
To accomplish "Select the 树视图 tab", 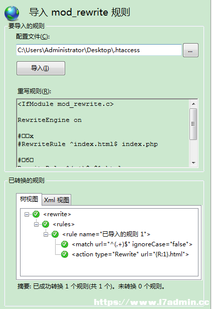I will tap(29, 199).
